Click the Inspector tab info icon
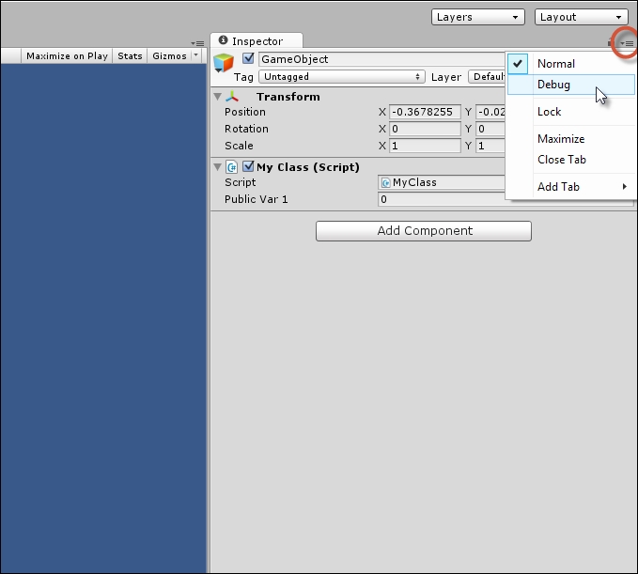638x574 pixels. (224, 41)
